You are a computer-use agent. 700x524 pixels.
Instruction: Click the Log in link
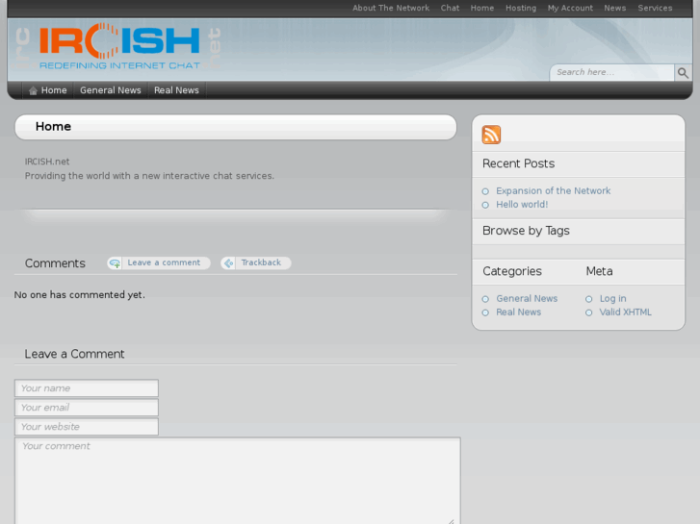coord(612,299)
